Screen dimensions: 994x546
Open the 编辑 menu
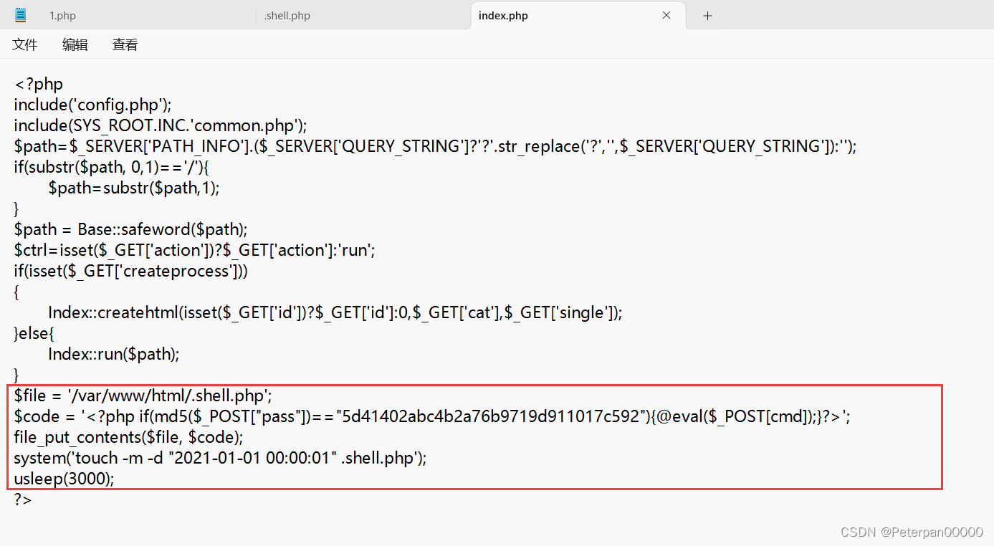tap(75, 44)
